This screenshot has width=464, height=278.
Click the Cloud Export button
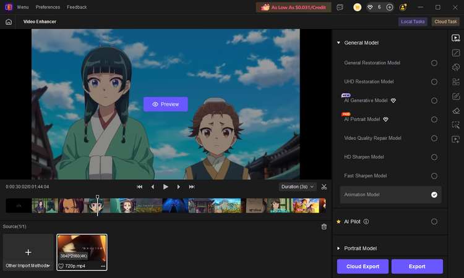(x=363, y=266)
